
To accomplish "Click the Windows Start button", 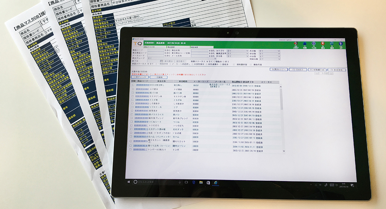I will 129,182.
